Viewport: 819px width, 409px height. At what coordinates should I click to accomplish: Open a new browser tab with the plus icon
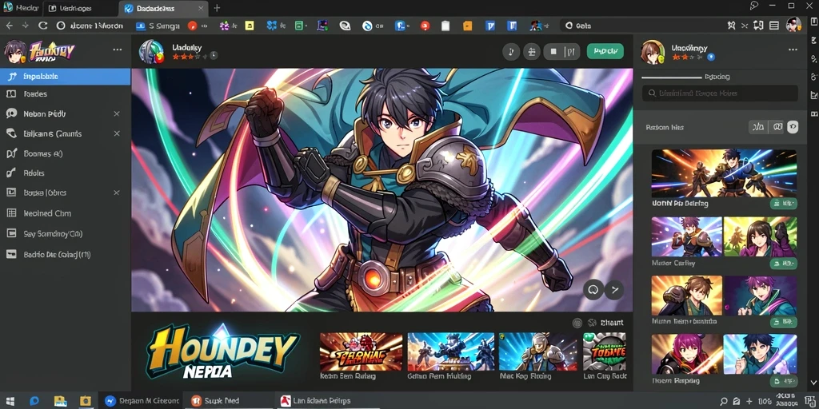tap(217, 8)
